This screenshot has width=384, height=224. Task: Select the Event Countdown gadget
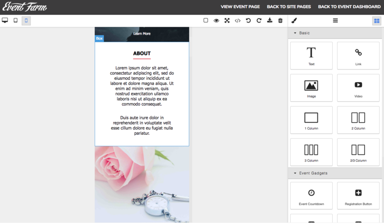[311, 196]
